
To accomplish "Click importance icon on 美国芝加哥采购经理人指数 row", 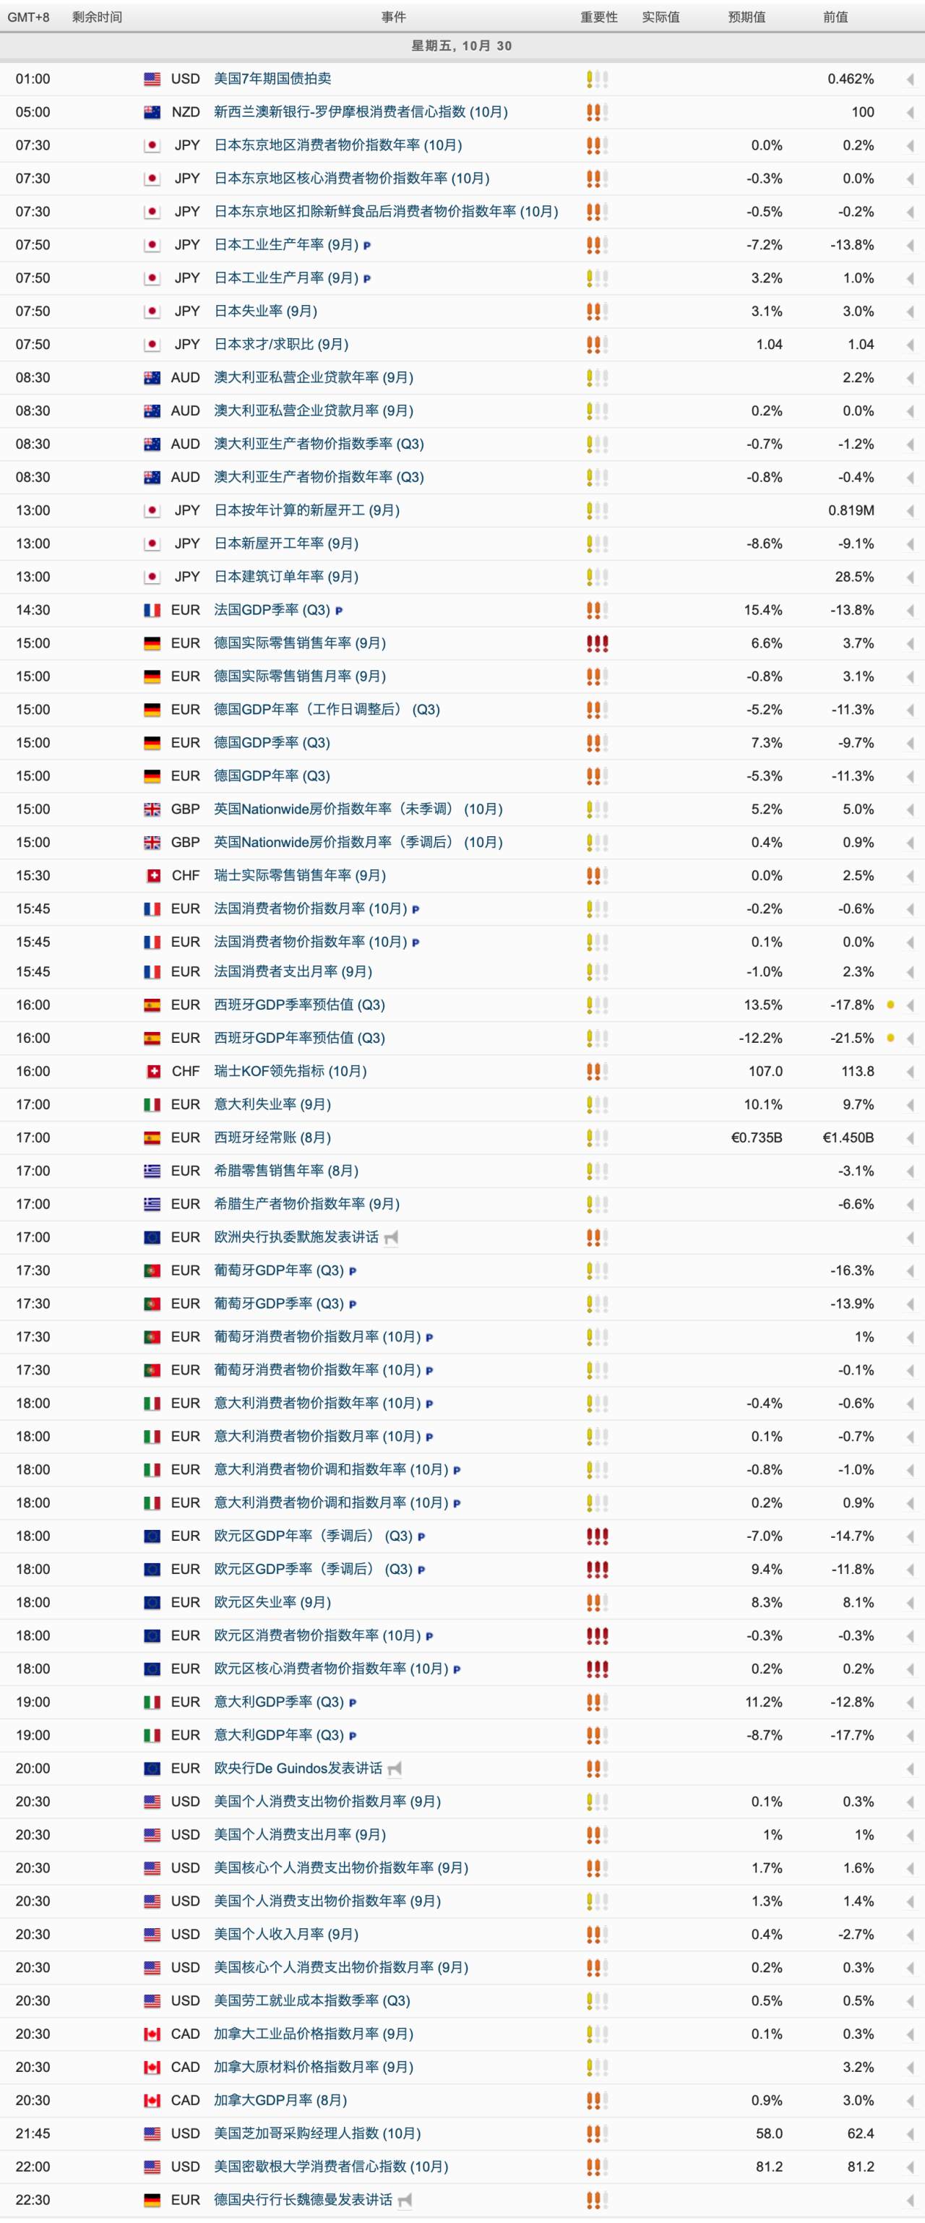I will tap(597, 2134).
